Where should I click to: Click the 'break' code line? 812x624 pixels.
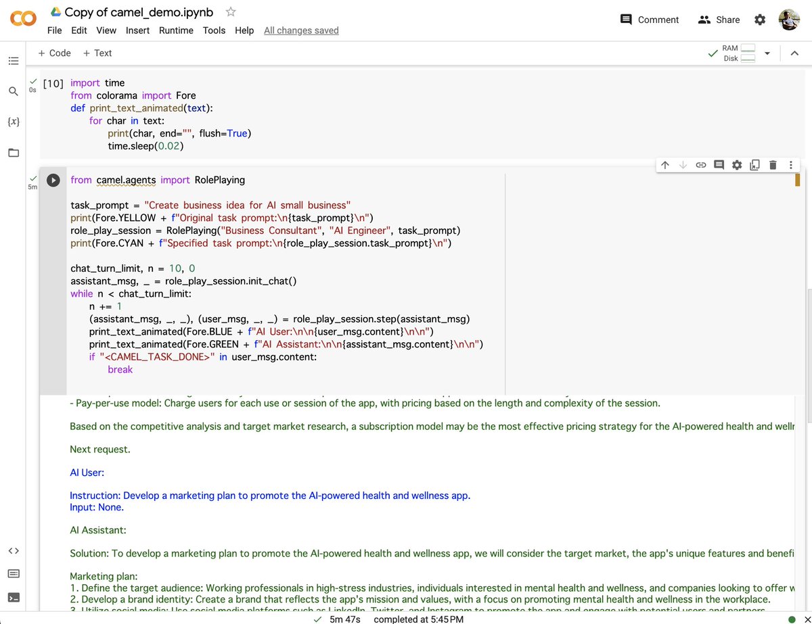click(120, 369)
